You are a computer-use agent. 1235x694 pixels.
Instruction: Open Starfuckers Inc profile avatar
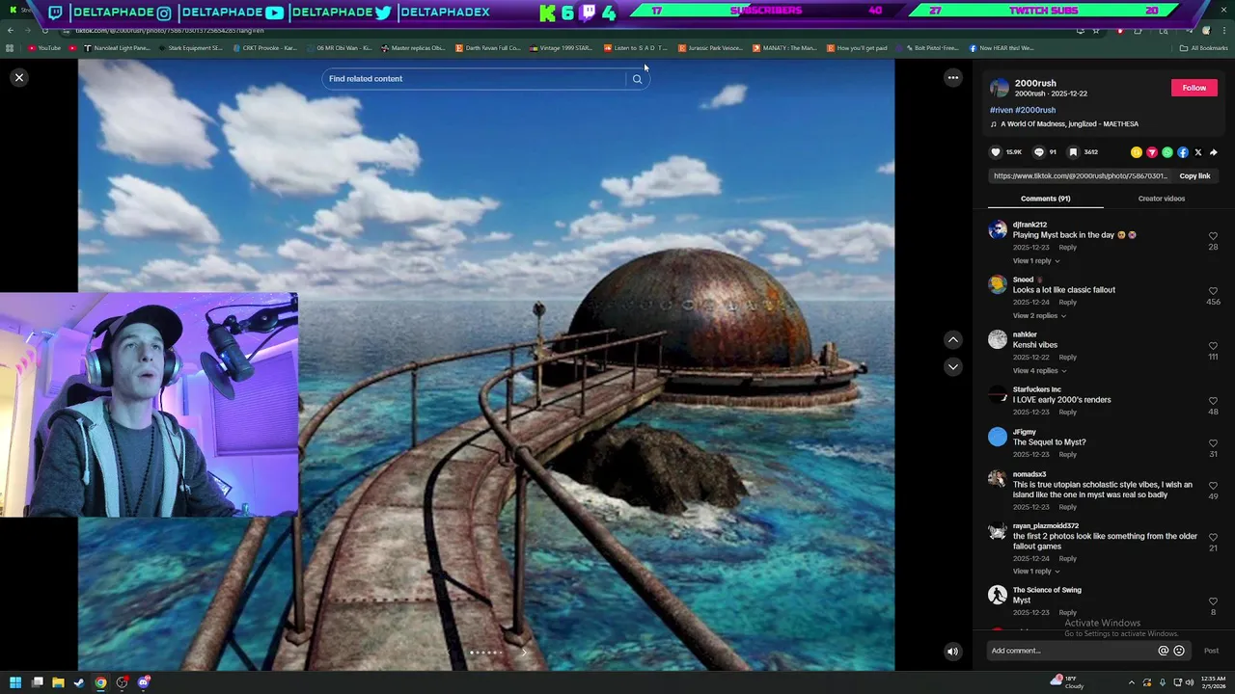pyautogui.click(x=998, y=394)
